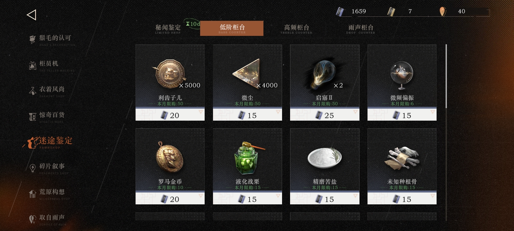Go to 鬃毛的认可 in sidebar
This screenshot has width=514, height=231.
[x=51, y=40]
